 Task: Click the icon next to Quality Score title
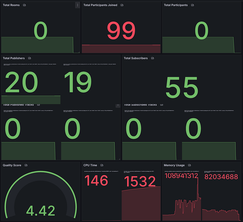(x=26, y=165)
